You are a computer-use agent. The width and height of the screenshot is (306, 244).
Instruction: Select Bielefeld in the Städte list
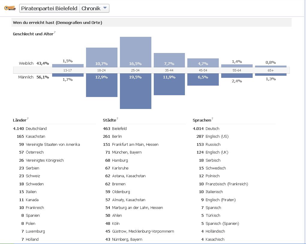119,129
